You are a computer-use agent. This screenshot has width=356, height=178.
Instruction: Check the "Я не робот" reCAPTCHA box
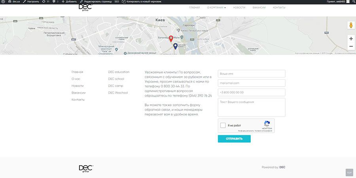tap(223, 125)
